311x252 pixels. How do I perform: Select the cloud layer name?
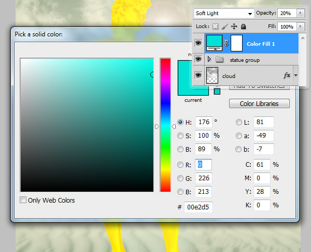pos(229,76)
